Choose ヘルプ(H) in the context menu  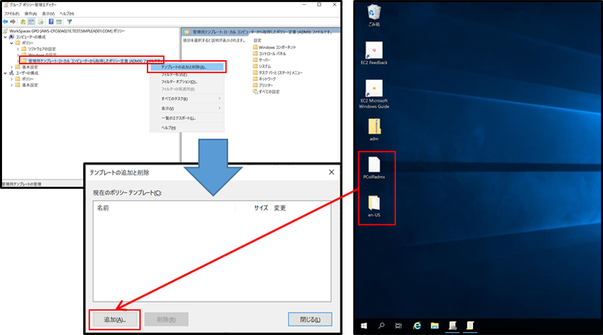(187, 128)
